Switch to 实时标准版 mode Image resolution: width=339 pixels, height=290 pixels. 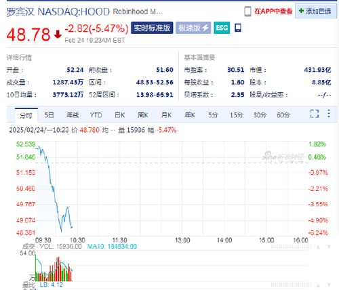coord(152,28)
